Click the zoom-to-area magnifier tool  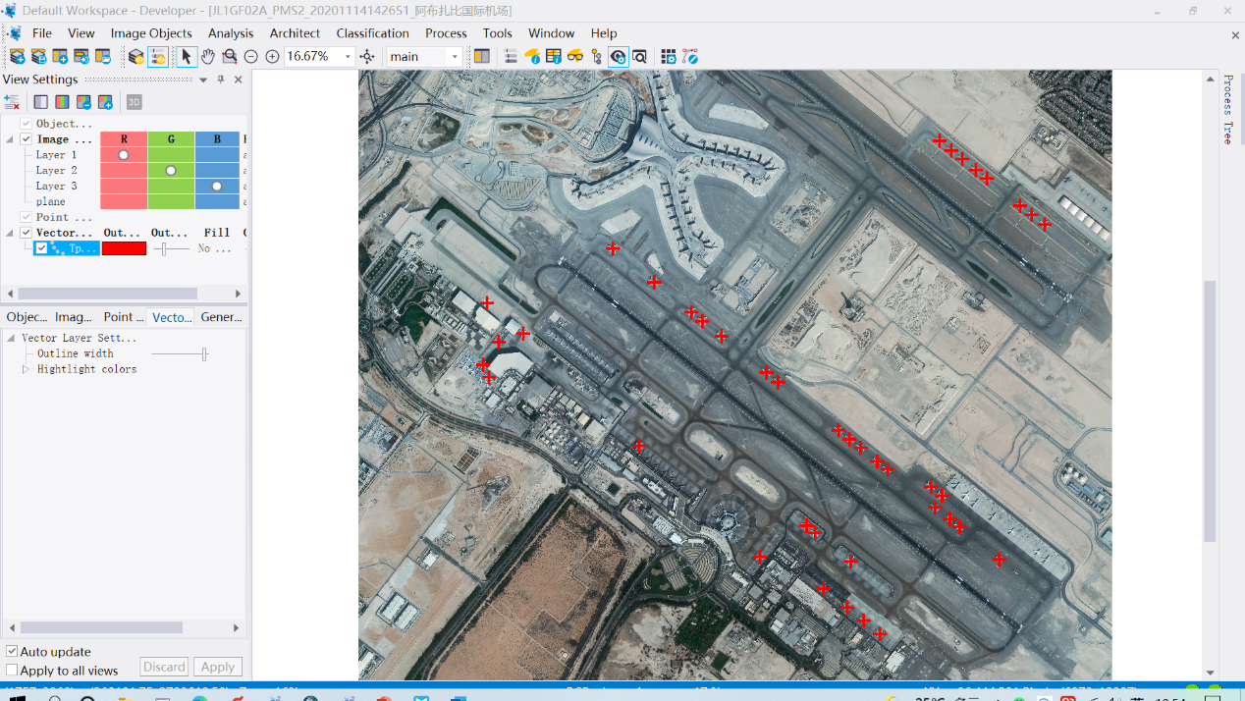pos(230,57)
